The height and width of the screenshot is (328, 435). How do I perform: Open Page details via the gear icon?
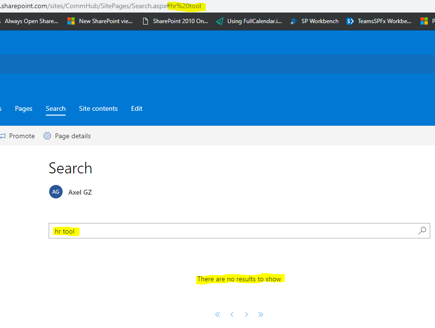47,136
